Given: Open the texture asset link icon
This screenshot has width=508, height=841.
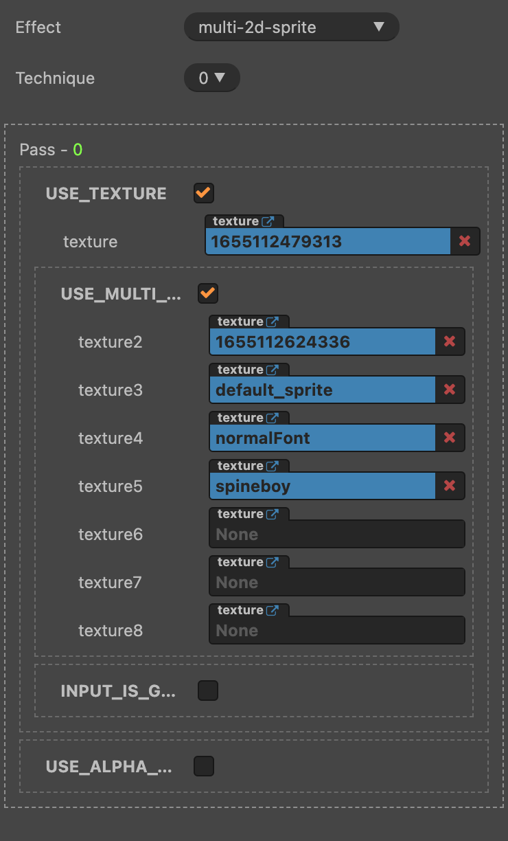Looking at the screenshot, I should [x=268, y=221].
